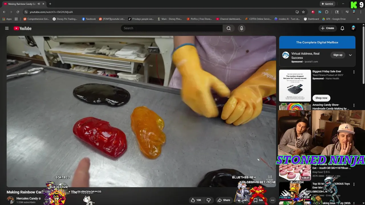Image resolution: width=365 pixels, height=205 pixels.
Task: Go back with browser back arrow
Action: pos(4,12)
